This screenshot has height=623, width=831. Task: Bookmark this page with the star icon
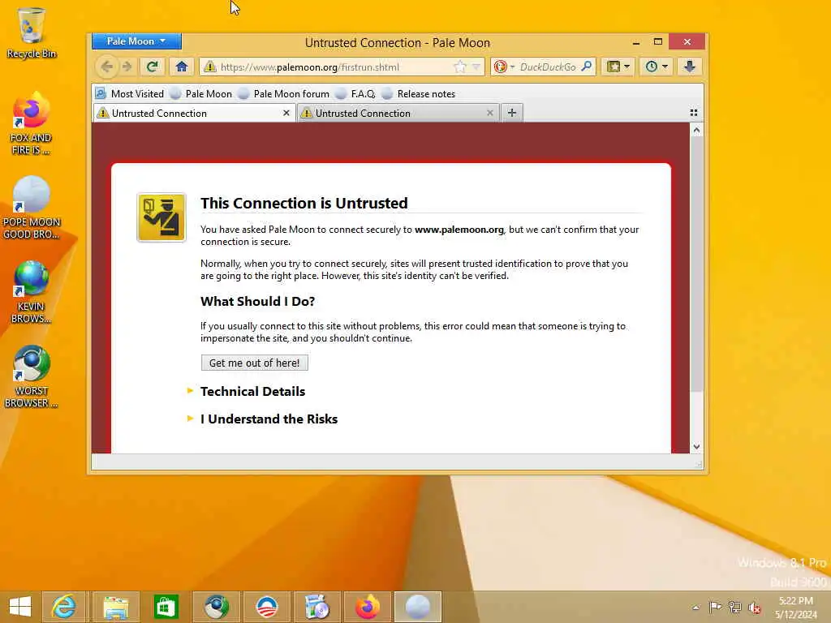pyautogui.click(x=460, y=67)
